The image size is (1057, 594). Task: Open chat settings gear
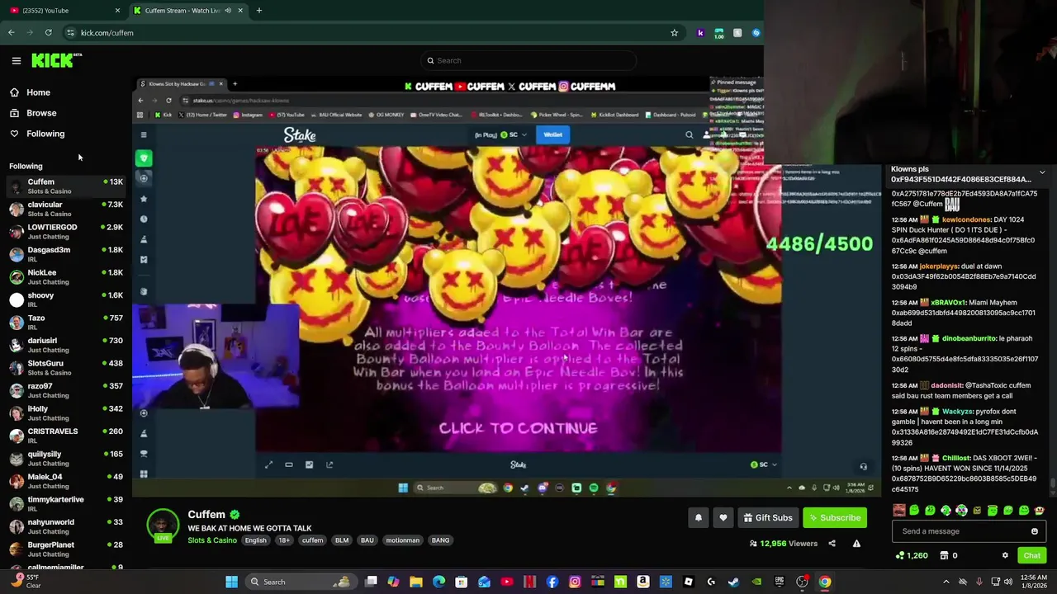click(1005, 555)
